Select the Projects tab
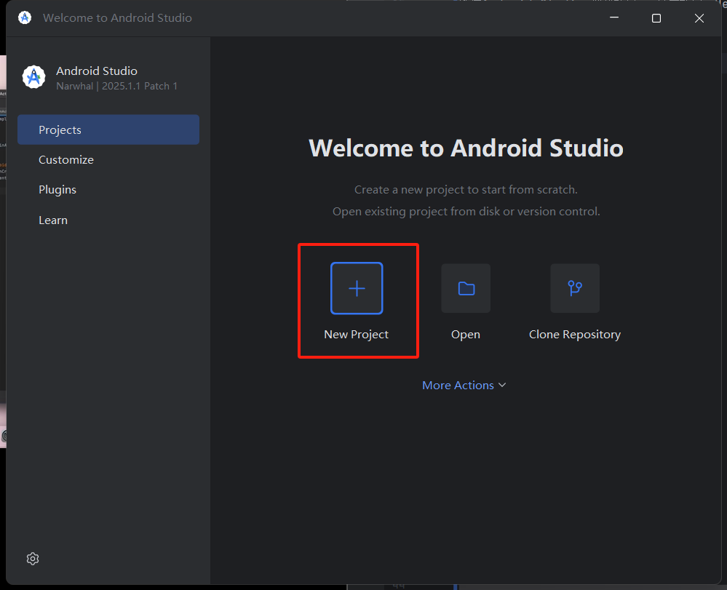This screenshot has width=727, height=590. (108, 129)
